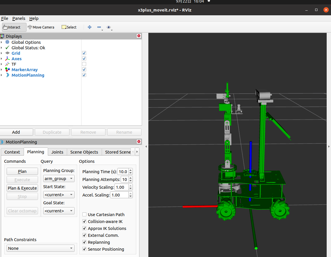
Task: Click the Plan & Execute button
Action: point(22,188)
